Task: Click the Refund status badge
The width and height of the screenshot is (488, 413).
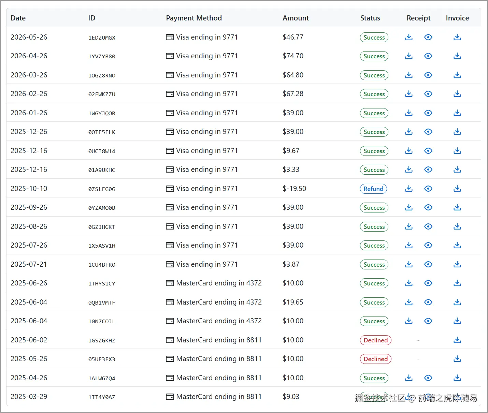Action: pyautogui.click(x=373, y=189)
